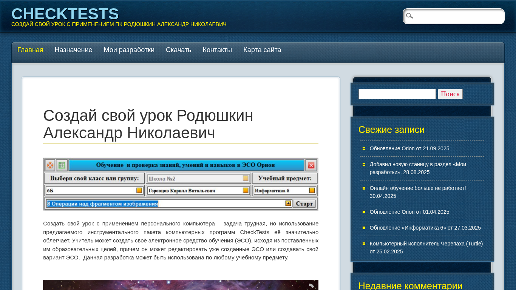Click the red X icon in Orion window
The width and height of the screenshot is (516, 290).
[x=311, y=165]
